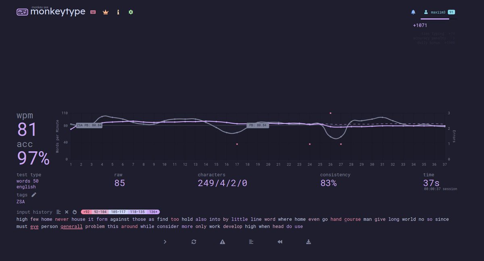Click the 00:00:37 session text
Viewport: 484px width, 261px height.
click(440, 189)
